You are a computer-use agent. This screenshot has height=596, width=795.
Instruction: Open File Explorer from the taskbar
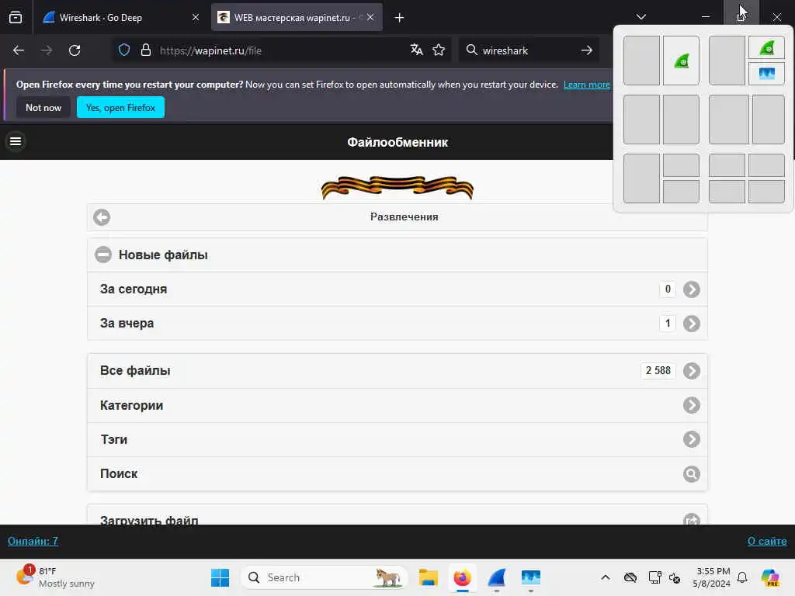[429, 577]
